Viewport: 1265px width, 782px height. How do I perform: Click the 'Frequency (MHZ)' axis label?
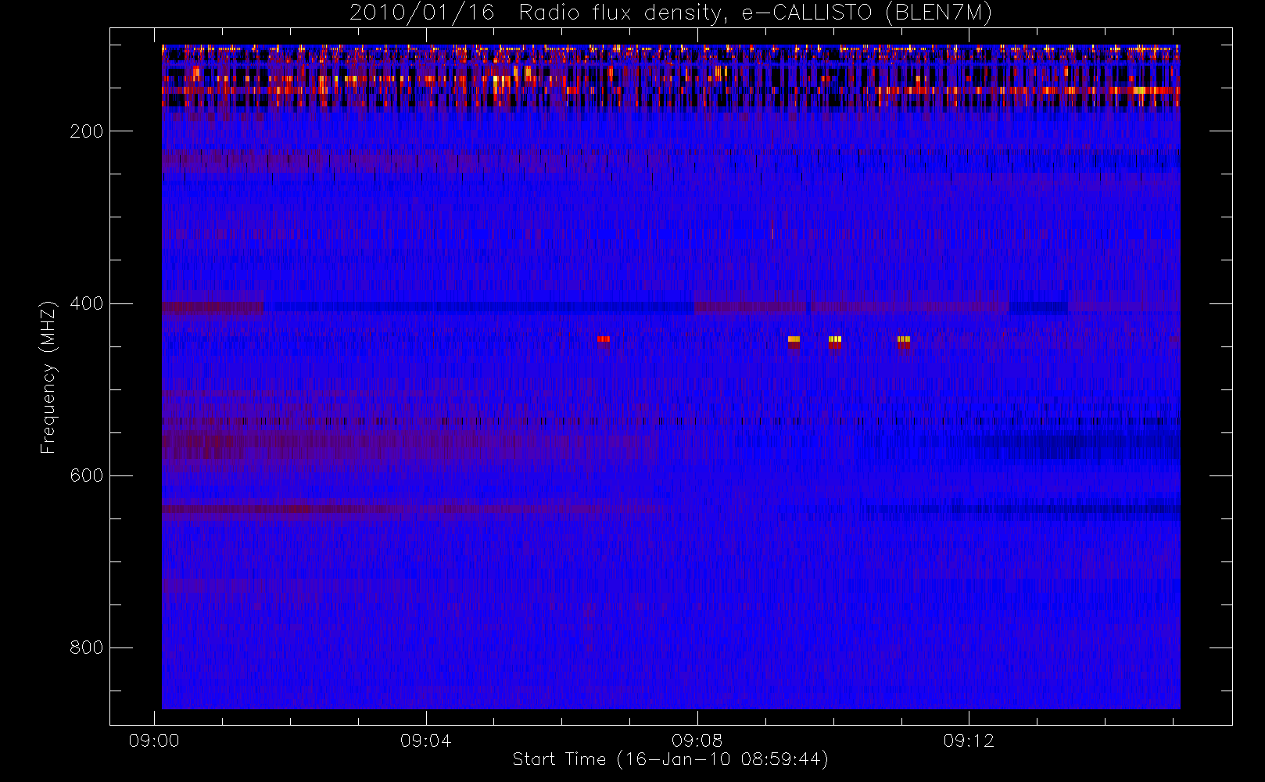pos(48,377)
